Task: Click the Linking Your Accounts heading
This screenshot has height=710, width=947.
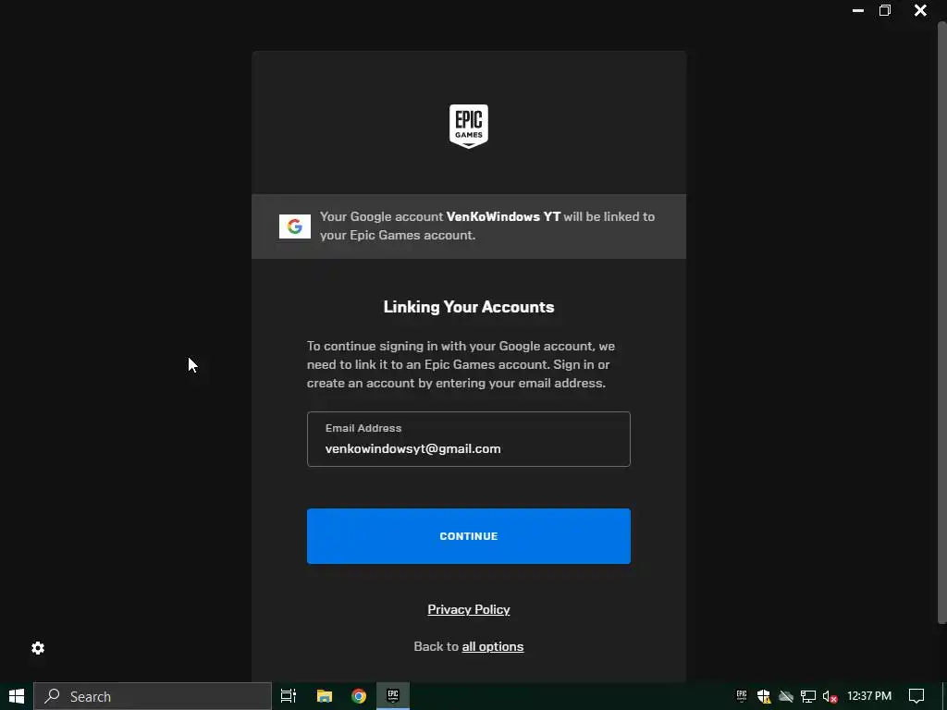Action: tap(469, 307)
